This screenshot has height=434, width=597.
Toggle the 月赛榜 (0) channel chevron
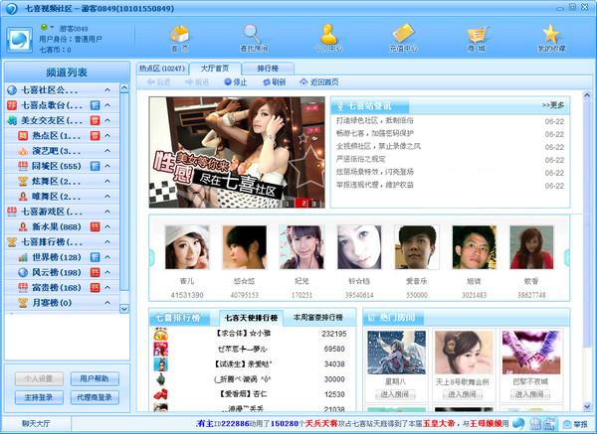tap(107, 303)
